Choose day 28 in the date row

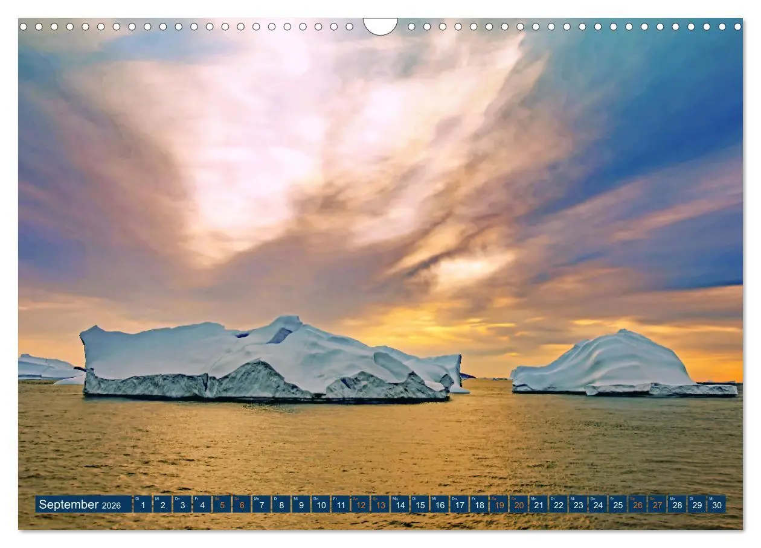point(677,505)
